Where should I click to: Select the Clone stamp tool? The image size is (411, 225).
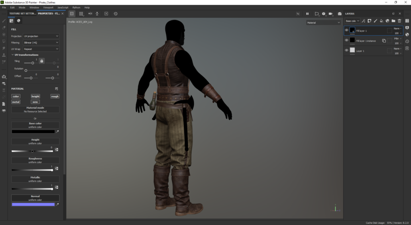(x=4, y=55)
